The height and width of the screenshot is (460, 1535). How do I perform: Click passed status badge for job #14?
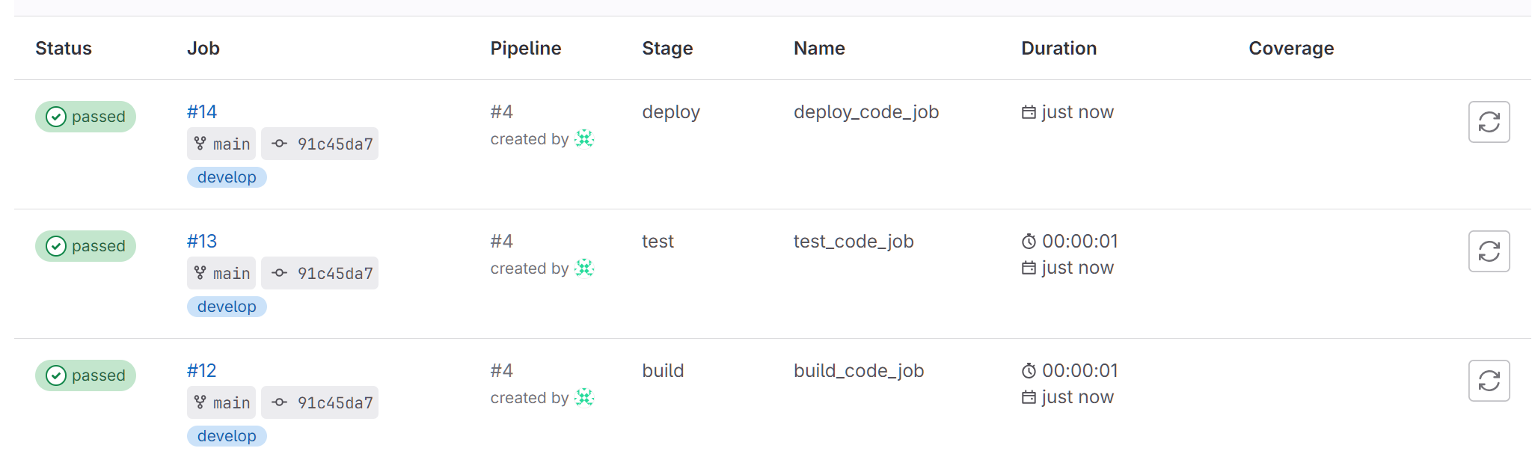point(85,117)
